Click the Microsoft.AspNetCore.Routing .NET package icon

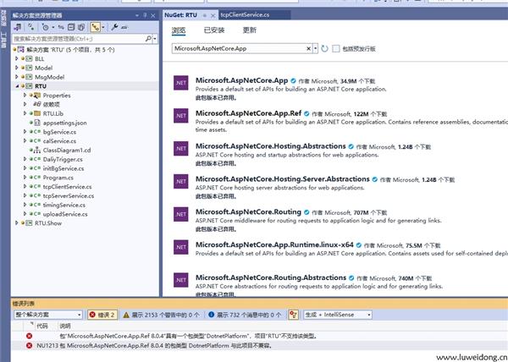pos(180,217)
